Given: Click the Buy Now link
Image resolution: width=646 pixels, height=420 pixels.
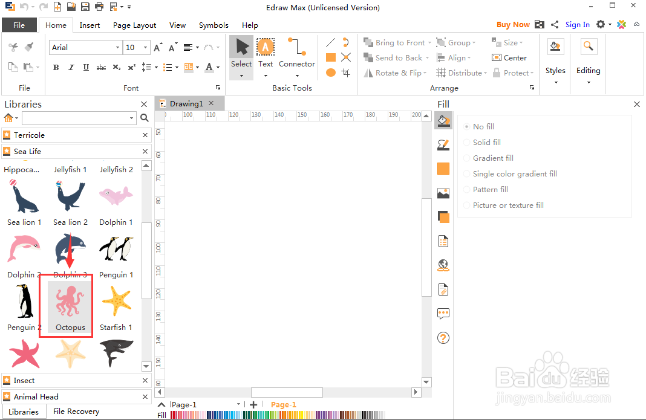Looking at the screenshot, I should click(x=513, y=25).
